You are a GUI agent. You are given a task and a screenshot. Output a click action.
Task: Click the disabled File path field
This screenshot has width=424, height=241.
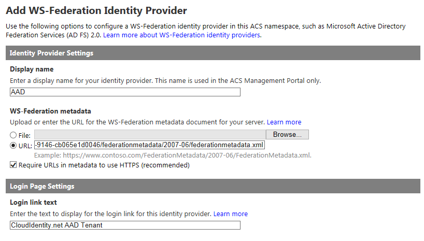pos(150,134)
